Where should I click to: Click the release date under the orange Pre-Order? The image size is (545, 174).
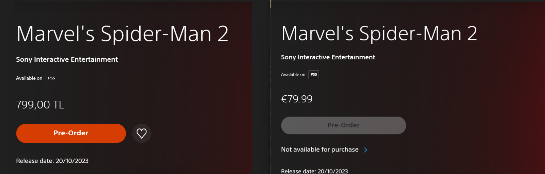coord(52,161)
